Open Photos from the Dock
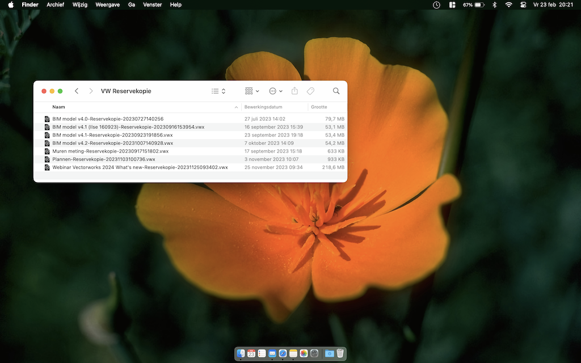 point(304,353)
